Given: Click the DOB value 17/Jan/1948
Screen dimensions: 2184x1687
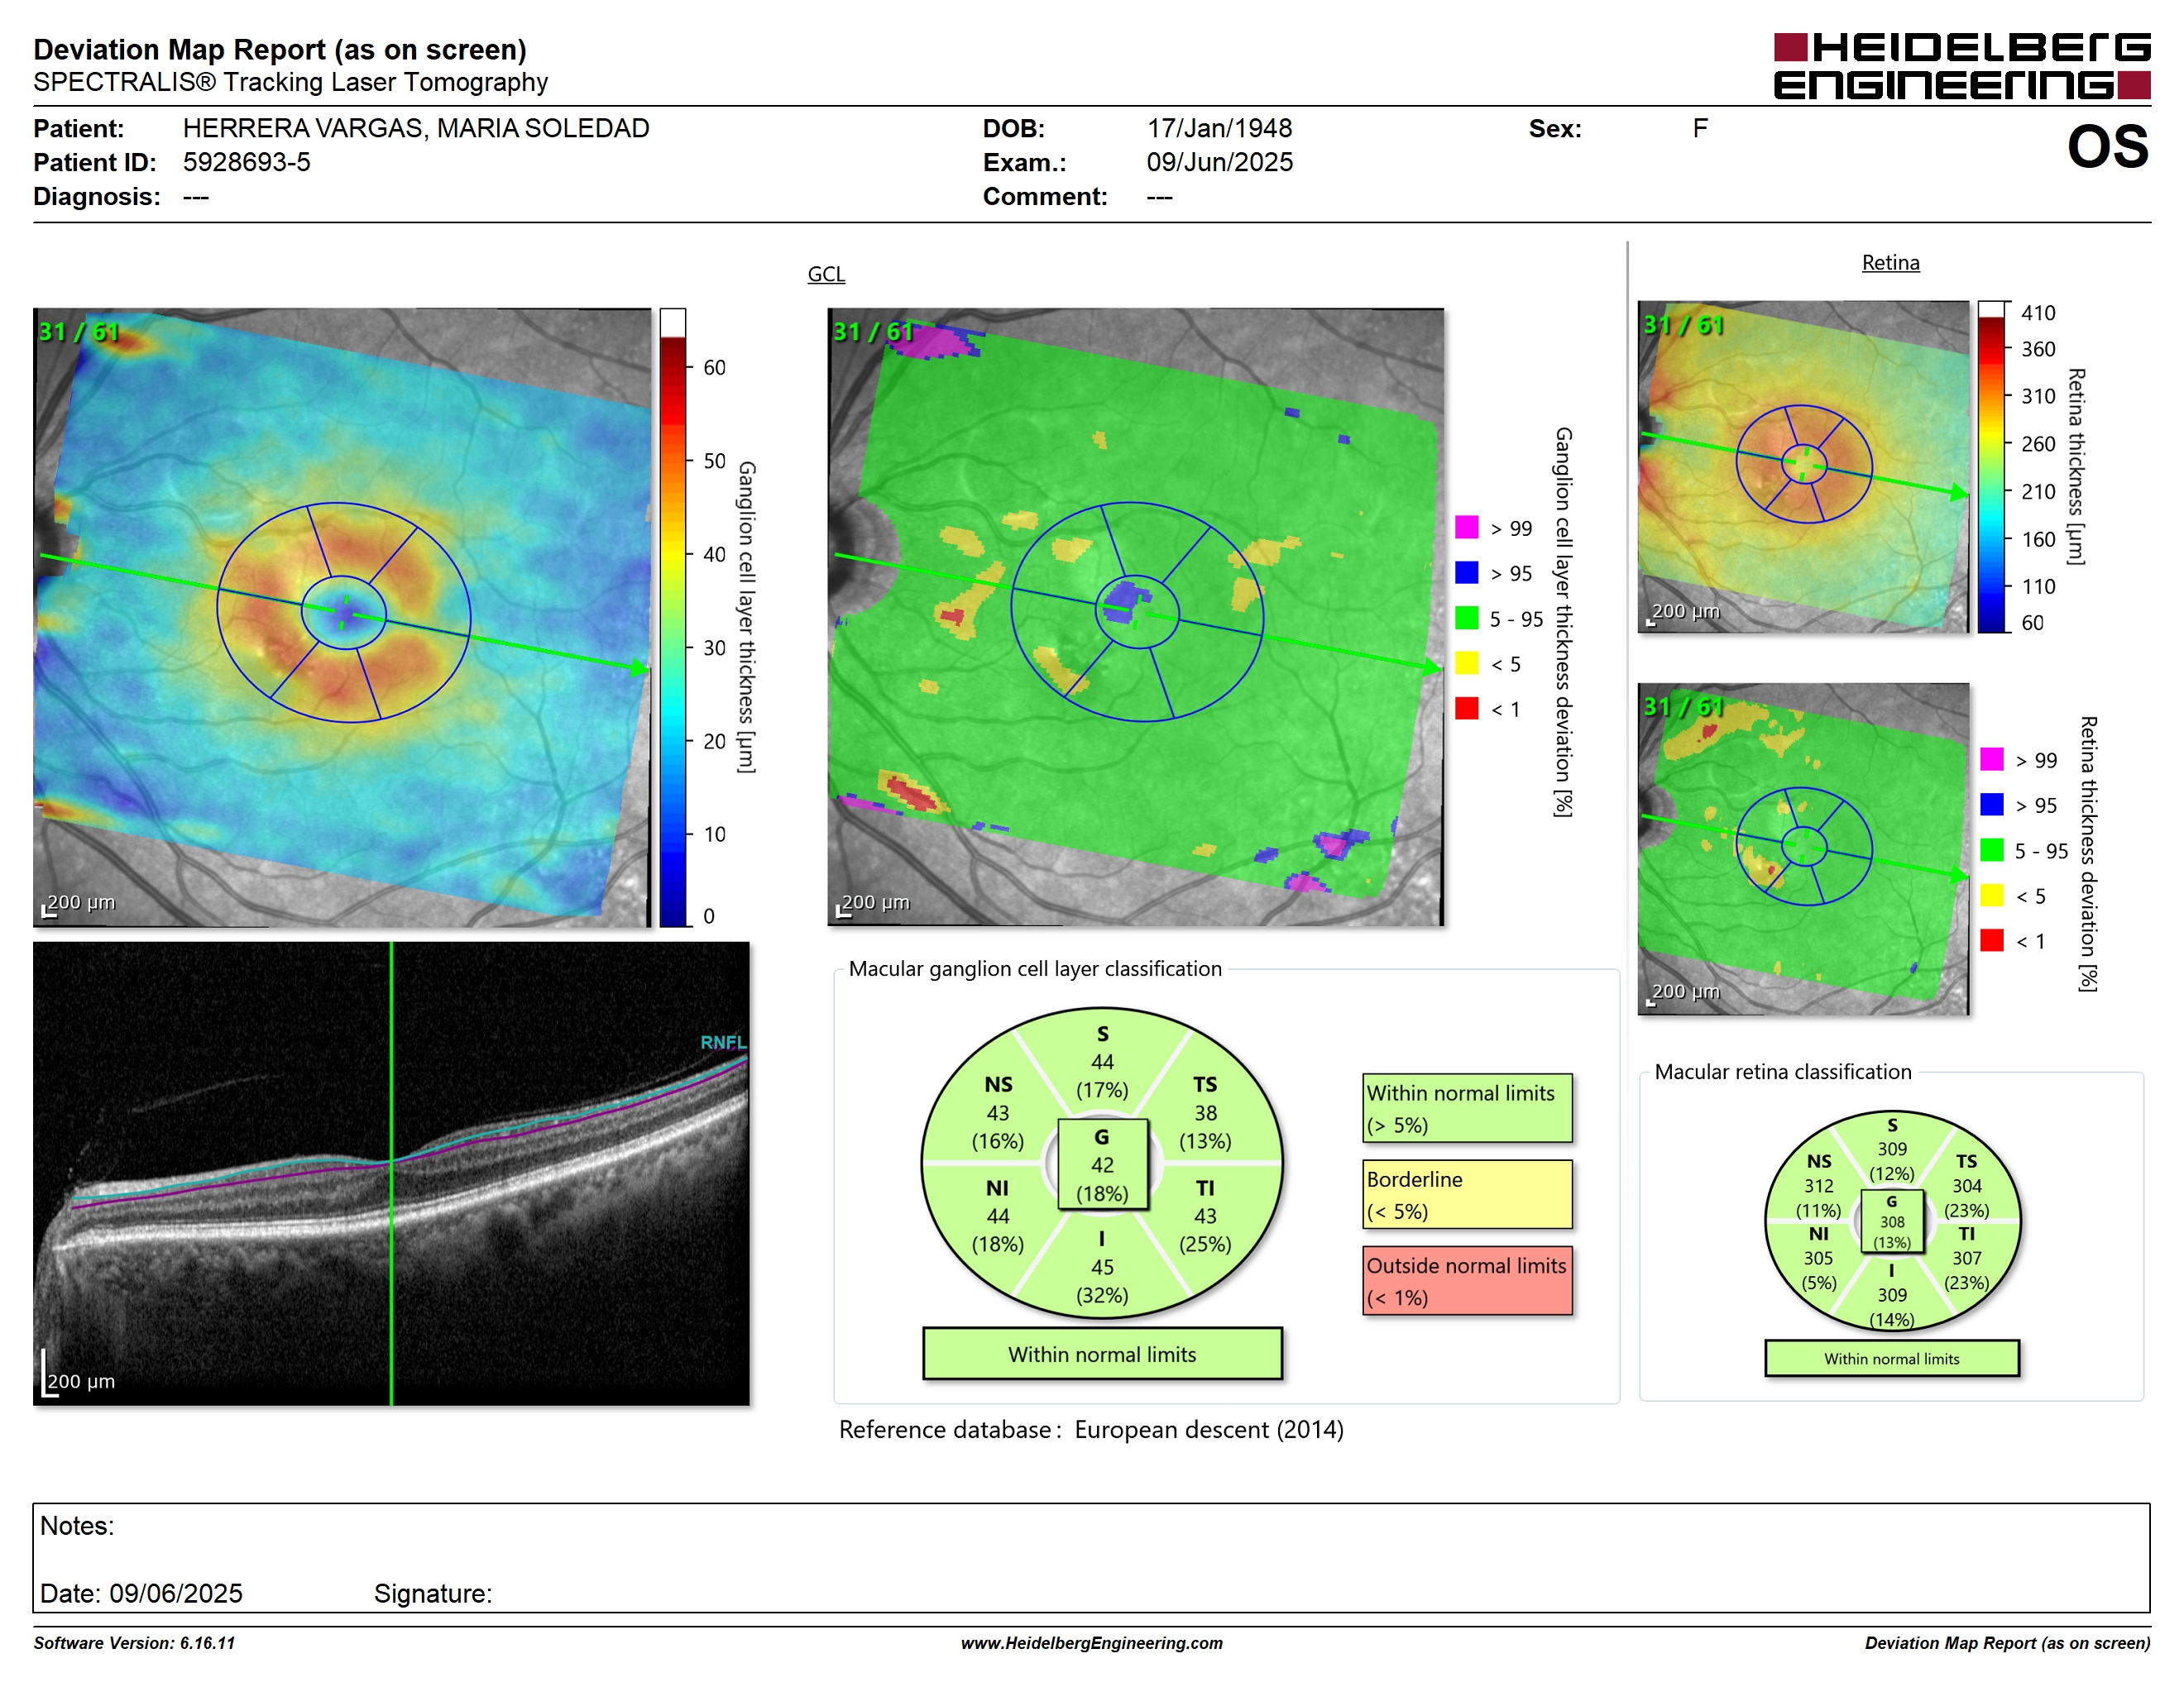Looking at the screenshot, I should (1219, 128).
